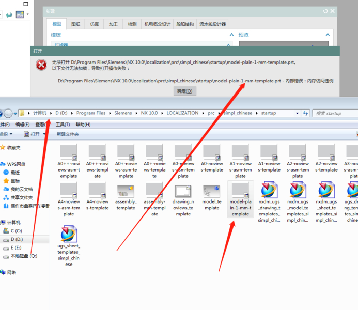
Task: Focus the 搜索 startup search box
Action: coord(335,113)
